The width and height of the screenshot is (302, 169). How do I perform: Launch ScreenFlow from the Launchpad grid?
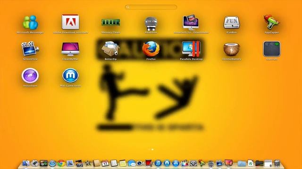30,49
